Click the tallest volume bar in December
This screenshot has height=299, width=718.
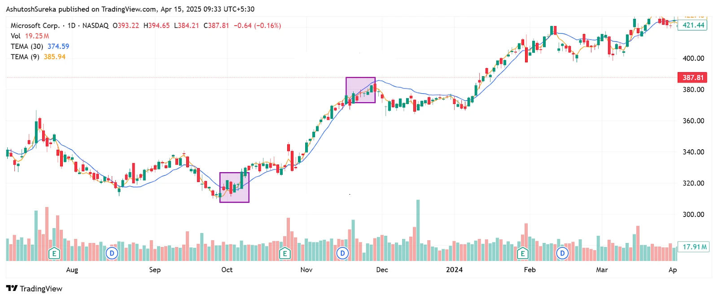pos(418,230)
